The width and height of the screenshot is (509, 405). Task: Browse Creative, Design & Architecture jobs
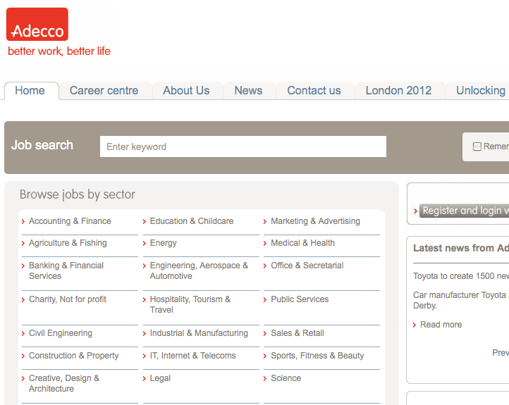[64, 383]
